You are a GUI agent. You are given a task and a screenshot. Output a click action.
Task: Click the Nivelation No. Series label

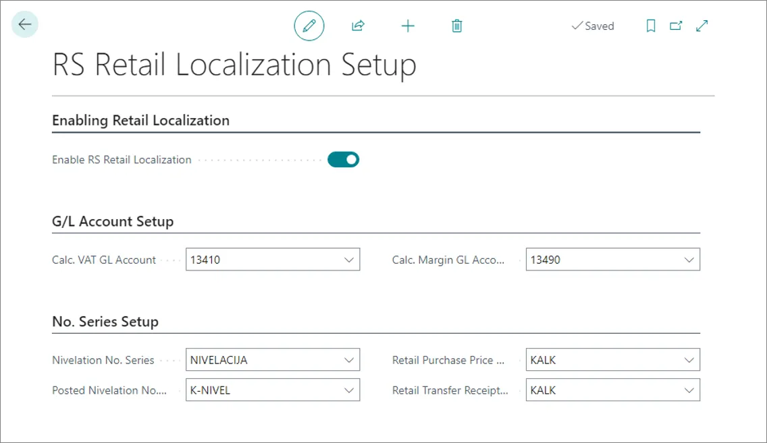pos(103,360)
